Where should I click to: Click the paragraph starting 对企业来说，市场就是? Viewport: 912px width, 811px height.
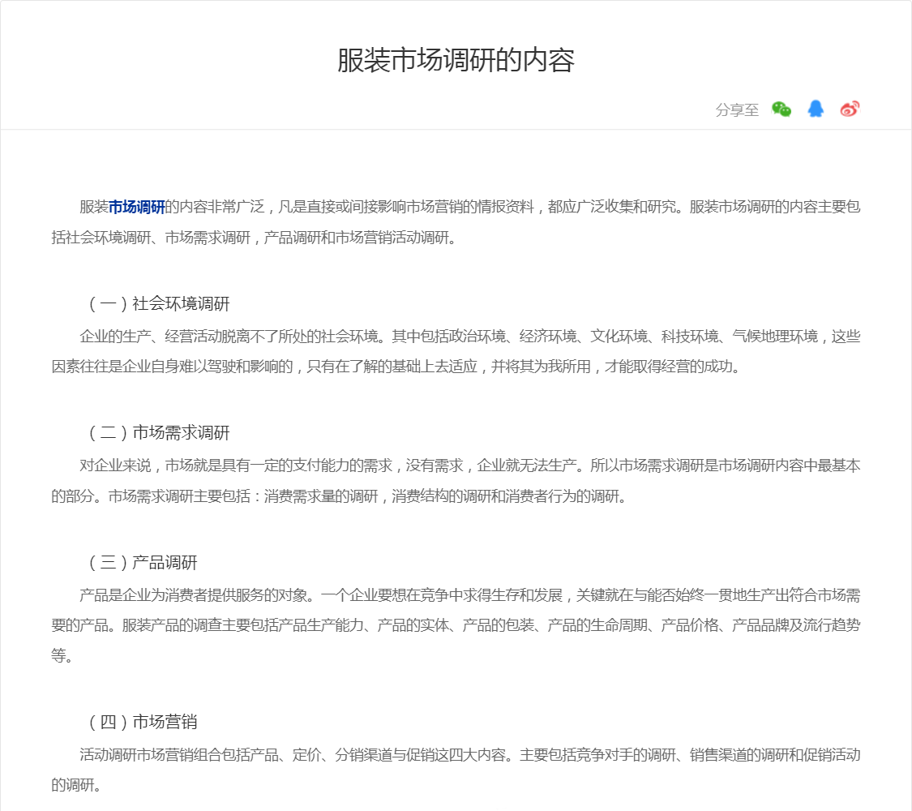(x=456, y=481)
